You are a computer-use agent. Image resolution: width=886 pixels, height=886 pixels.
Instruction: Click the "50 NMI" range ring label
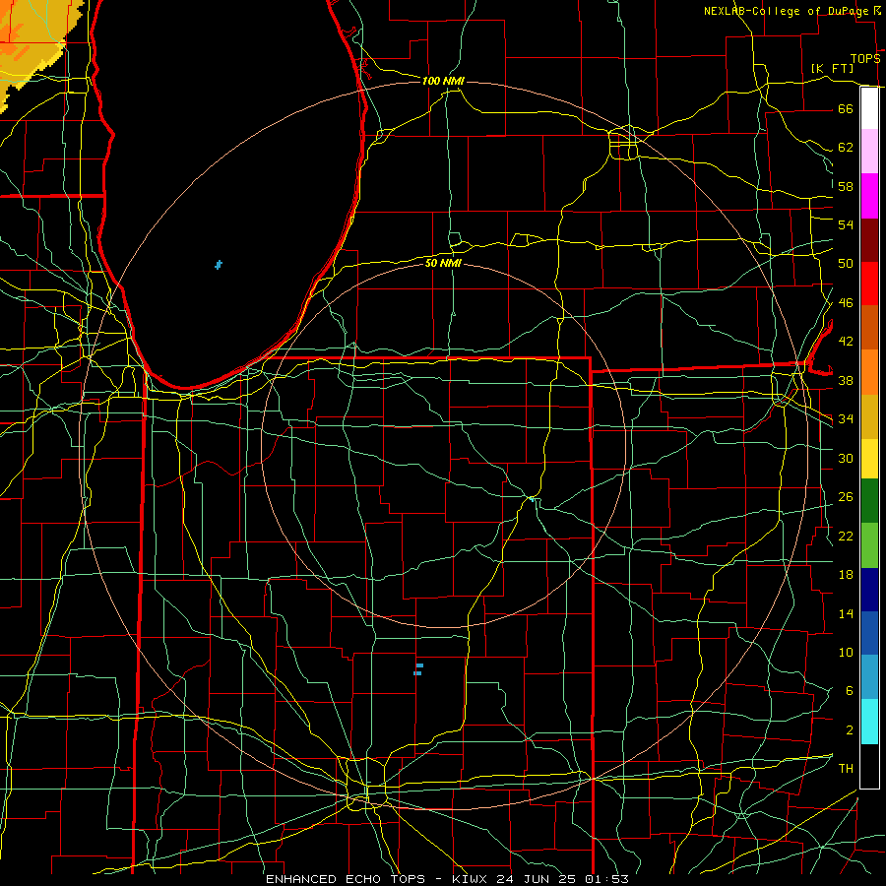click(x=443, y=263)
